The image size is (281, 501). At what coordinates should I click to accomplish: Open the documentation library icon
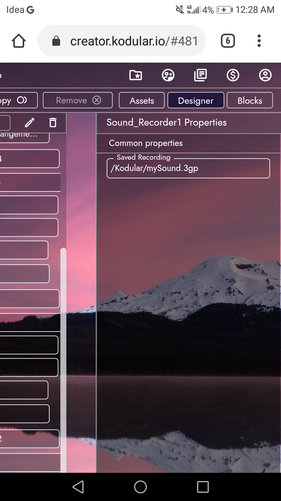[201, 75]
